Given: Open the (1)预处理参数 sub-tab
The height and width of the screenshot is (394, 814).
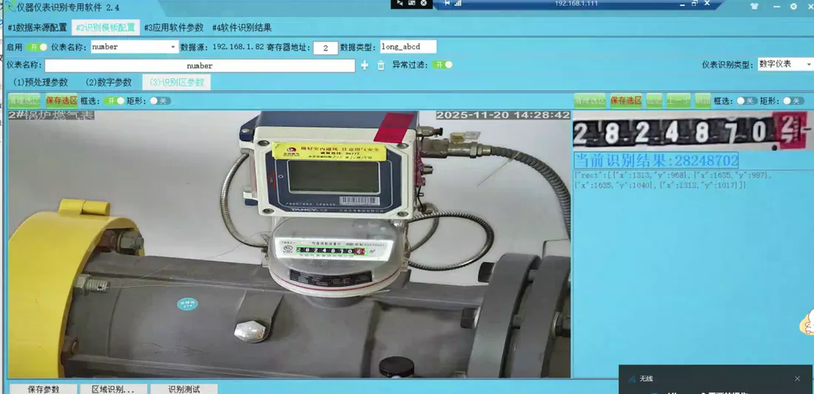Looking at the screenshot, I should pyautogui.click(x=41, y=82).
